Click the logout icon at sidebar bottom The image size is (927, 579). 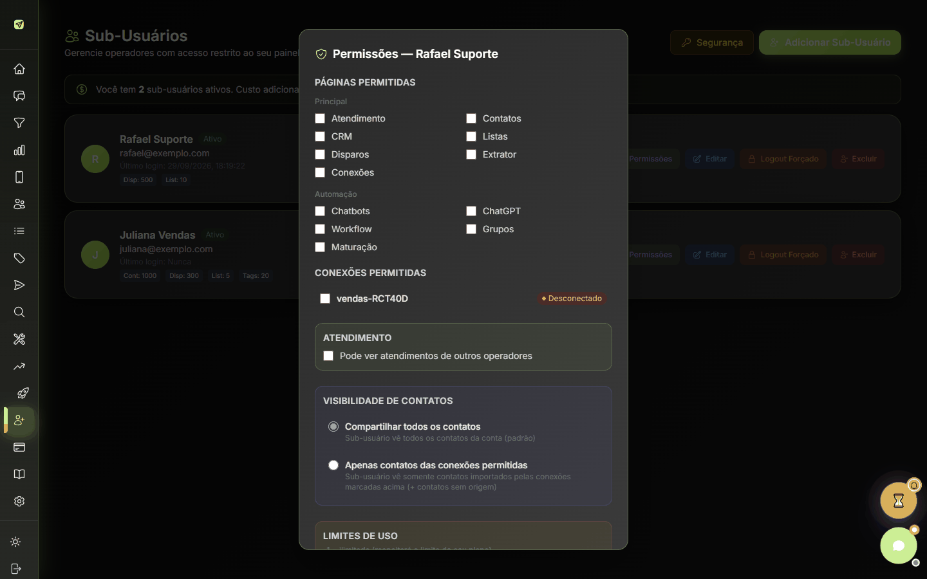(x=16, y=569)
